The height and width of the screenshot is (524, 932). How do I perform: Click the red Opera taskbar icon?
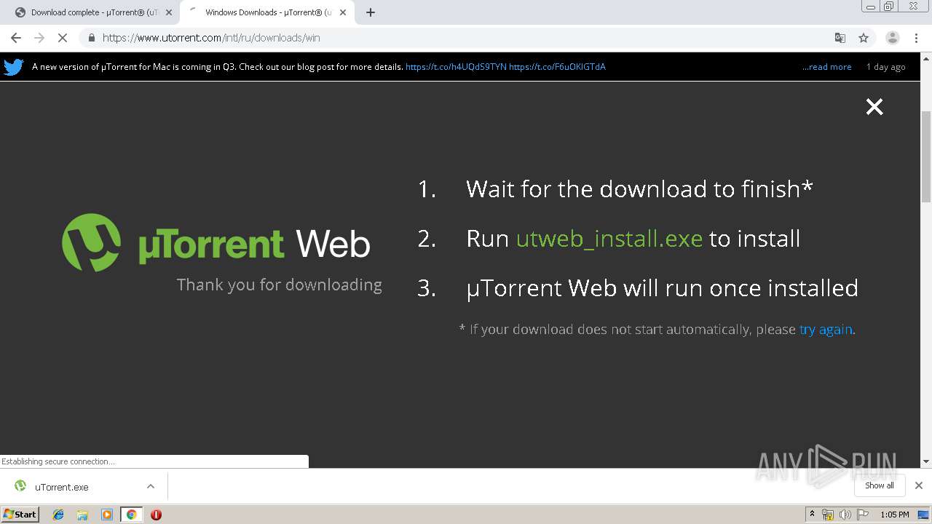156,515
